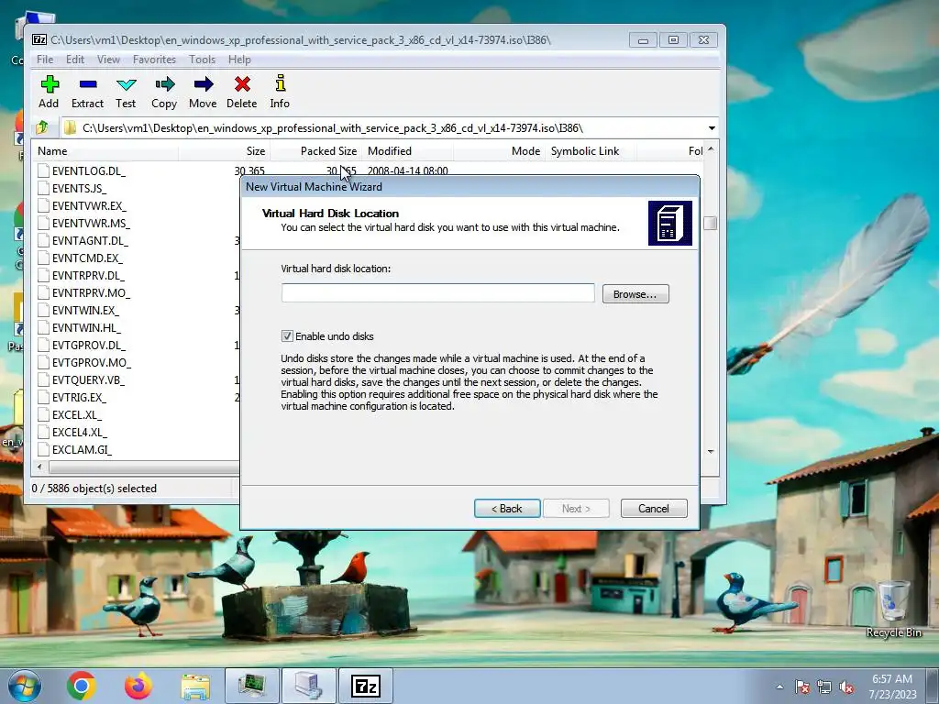The image size is (939, 704).
Task: Open the Start menu
Action: click(x=24, y=686)
